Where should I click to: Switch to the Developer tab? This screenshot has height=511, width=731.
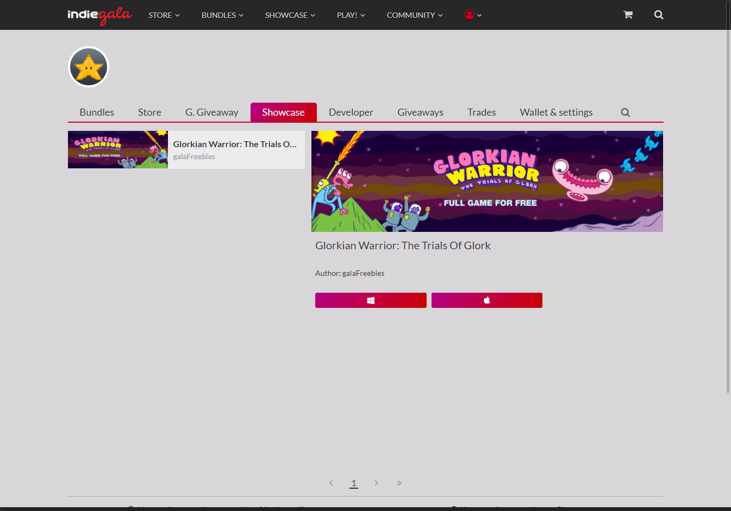351,112
